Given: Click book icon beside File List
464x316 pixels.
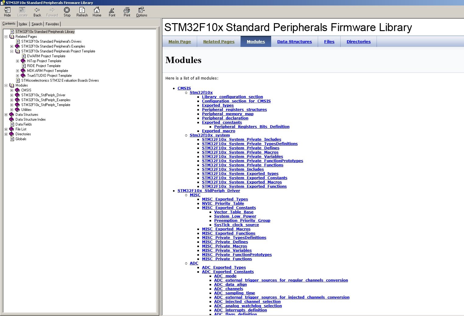Looking at the screenshot, I should point(12,129).
